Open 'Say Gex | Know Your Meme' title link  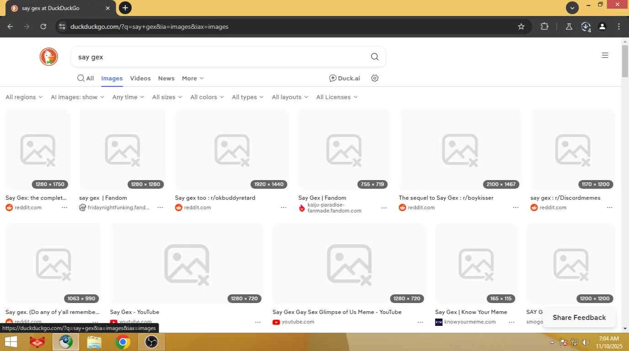coord(471,312)
